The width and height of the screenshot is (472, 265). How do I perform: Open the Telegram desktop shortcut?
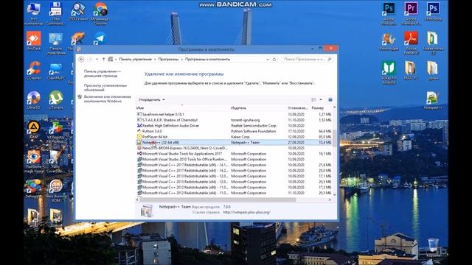point(100,38)
